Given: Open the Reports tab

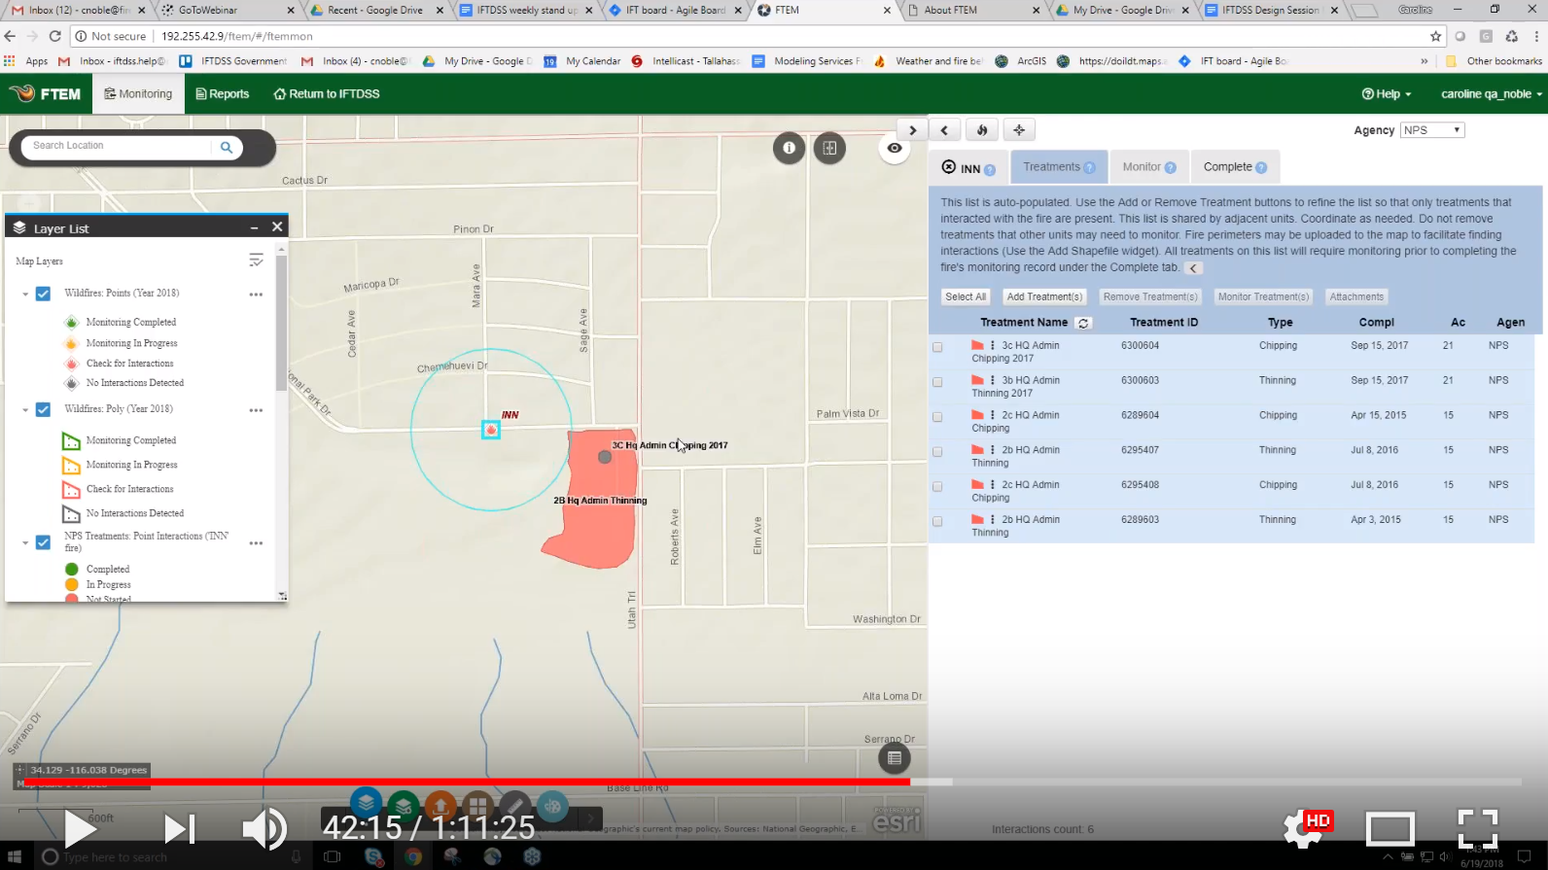Looking at the screenshot, I should [x=223, y=94].
